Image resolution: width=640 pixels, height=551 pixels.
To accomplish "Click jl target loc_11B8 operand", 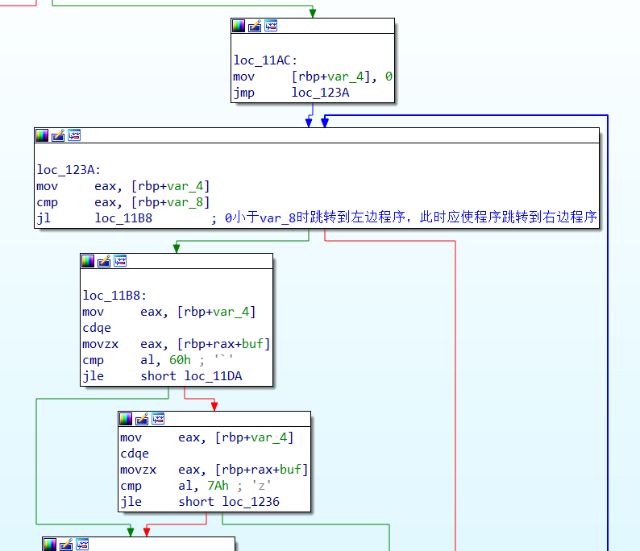I will click(123, 218).
